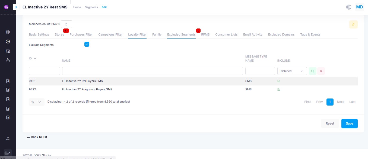Follow the Back to list link
The width and height of the screenshot is (368, 159).
pos(37,137)
